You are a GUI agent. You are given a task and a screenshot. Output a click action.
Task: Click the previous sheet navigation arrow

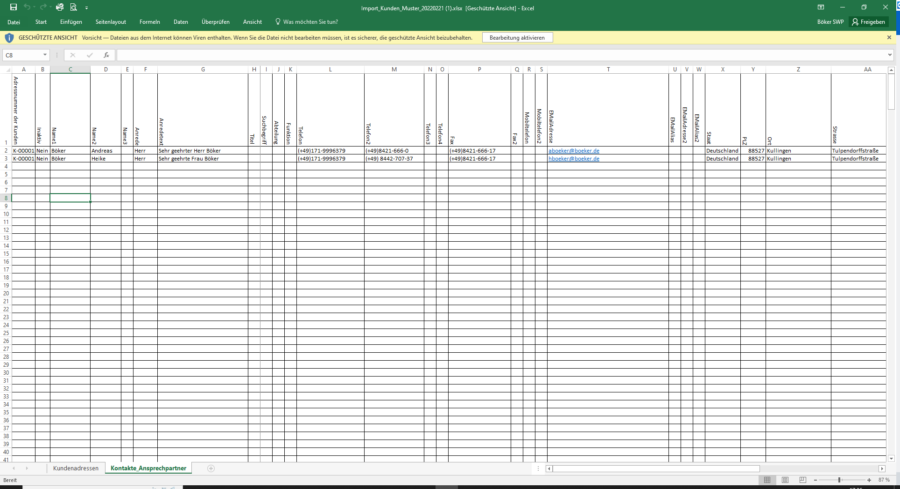coord(14,468)
